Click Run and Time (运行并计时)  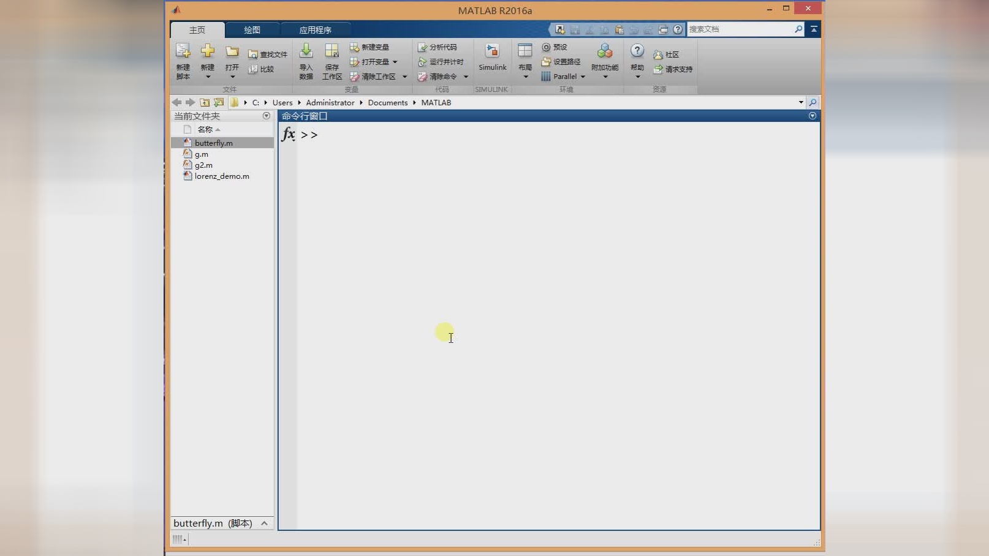[441, 62]
